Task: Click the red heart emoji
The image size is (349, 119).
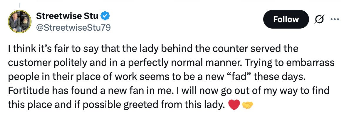Action: (234, 105)
